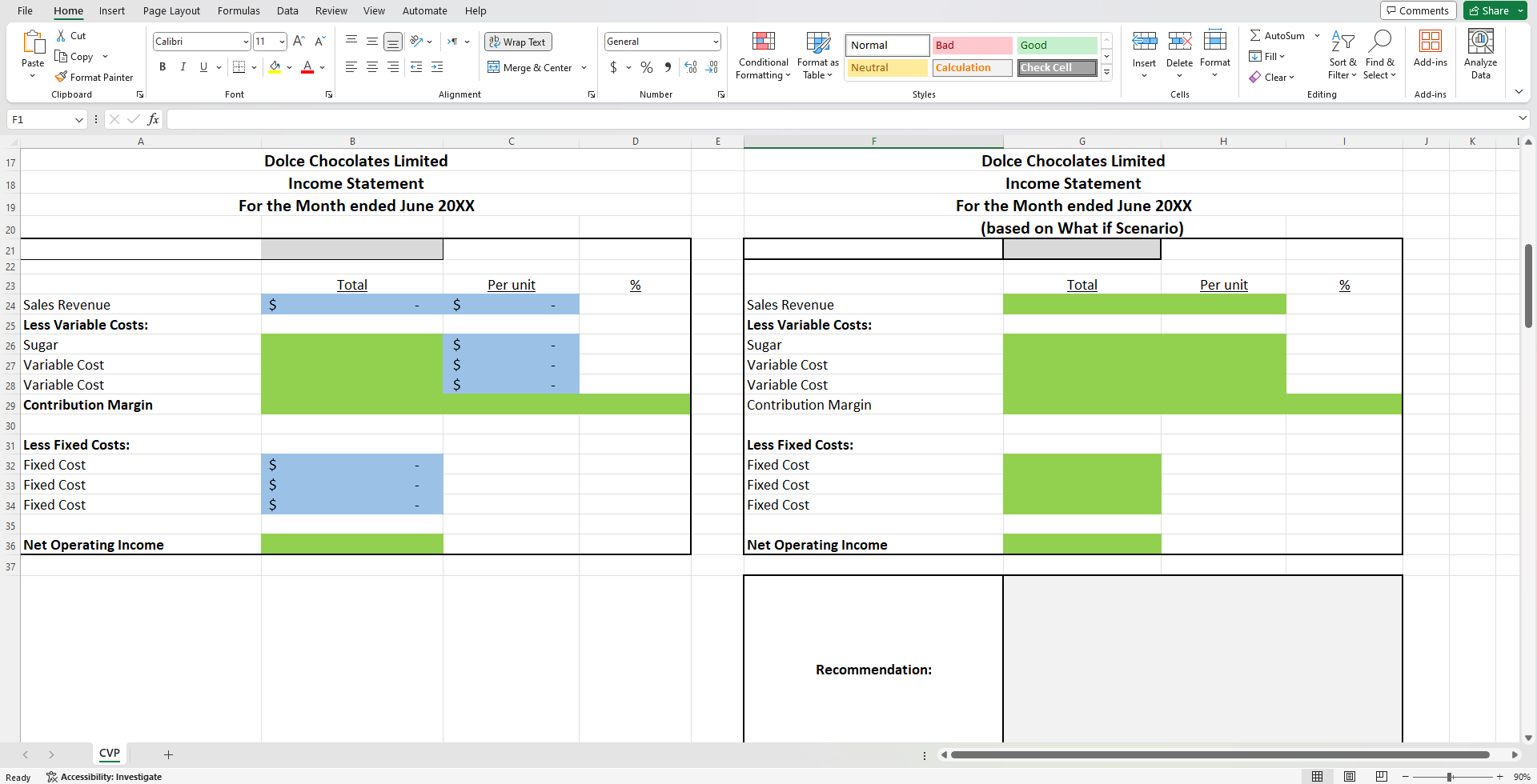
Task: Toggle italic formatting
Action: point(183,67)
